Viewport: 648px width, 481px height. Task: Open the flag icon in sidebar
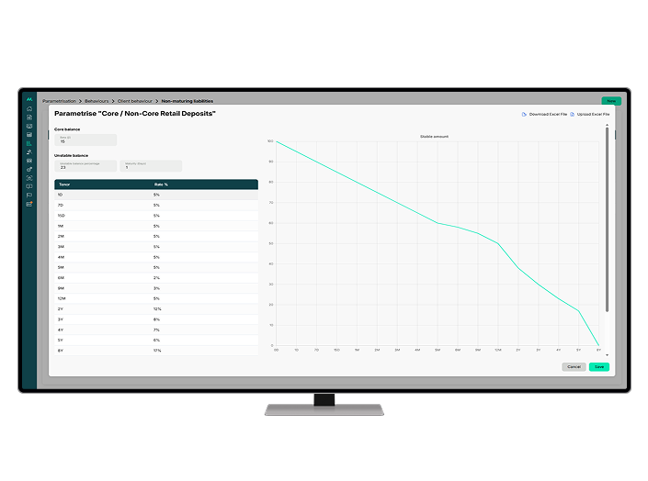29,196
